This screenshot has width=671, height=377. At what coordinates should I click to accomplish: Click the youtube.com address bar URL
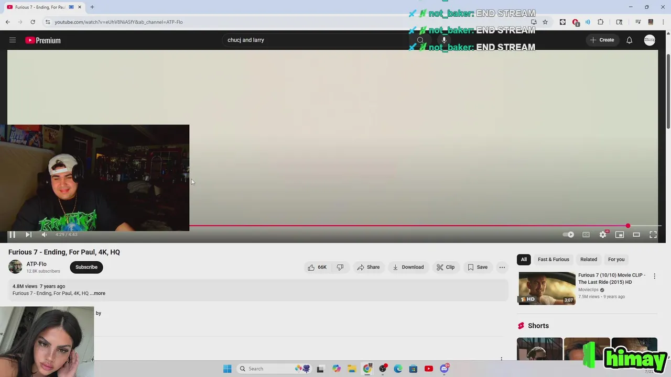click(118, 22)
